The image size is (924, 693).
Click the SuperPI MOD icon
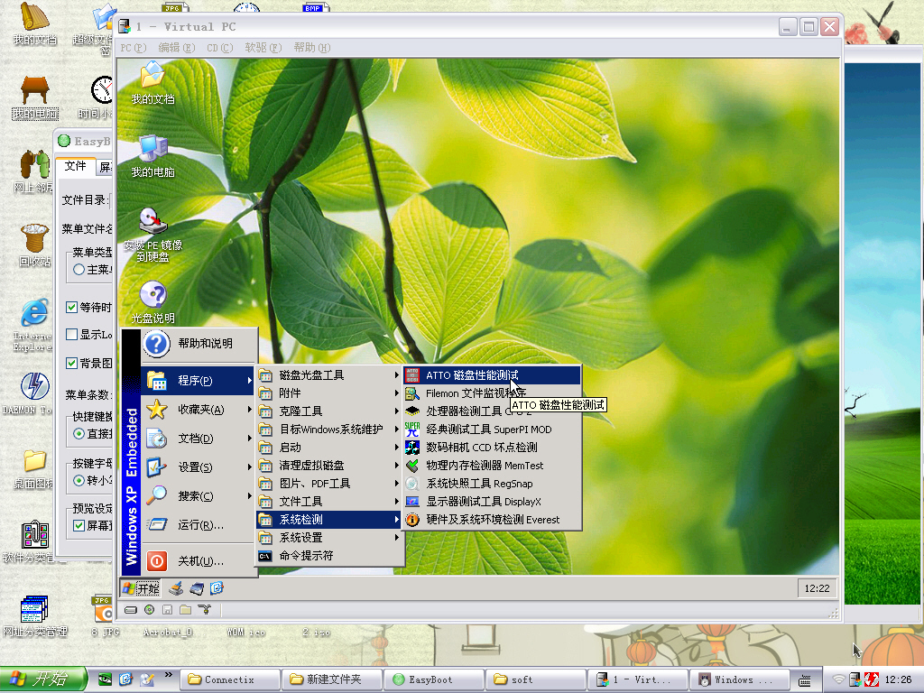(x=412, y=430)
